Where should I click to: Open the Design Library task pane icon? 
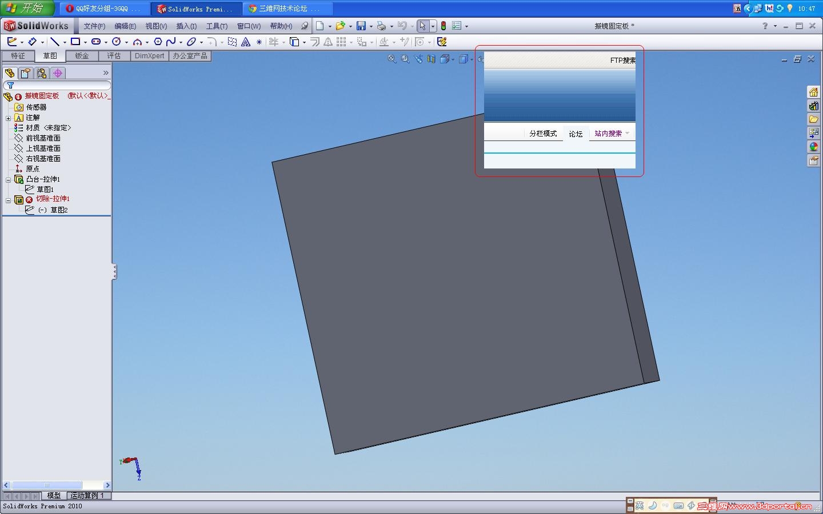click(813, 106)
